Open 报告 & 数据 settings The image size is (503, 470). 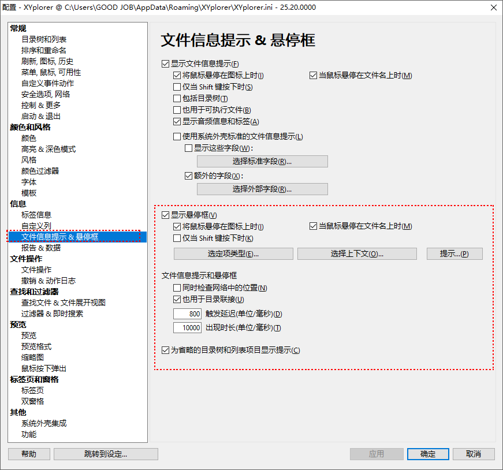tap(41, 248)
